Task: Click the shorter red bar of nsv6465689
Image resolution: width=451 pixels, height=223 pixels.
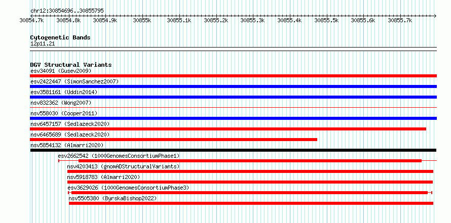Action: click(x=173, y=140)
